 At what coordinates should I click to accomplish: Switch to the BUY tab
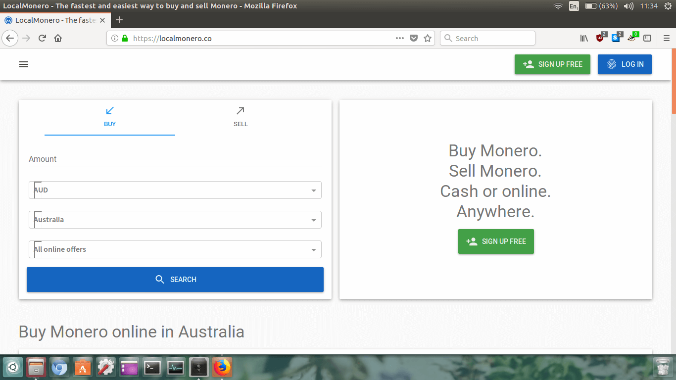110,118
